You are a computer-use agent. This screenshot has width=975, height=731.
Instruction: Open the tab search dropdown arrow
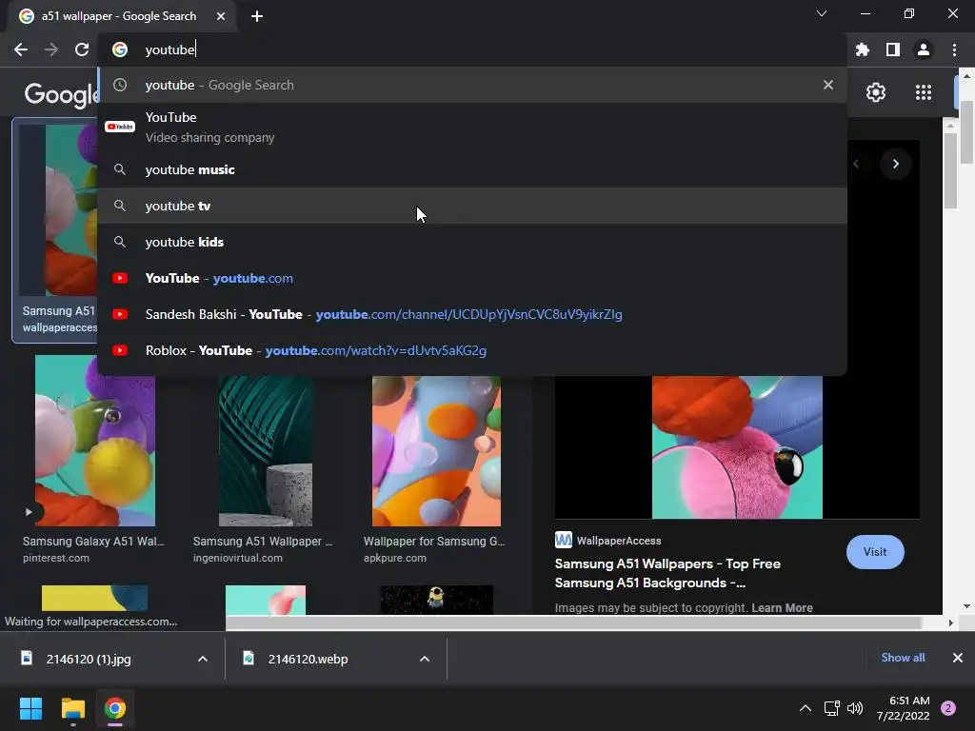[822, 13]
